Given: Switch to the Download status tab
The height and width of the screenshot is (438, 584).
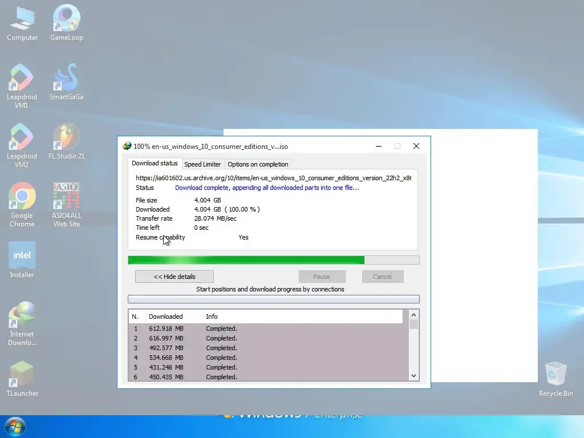Looking at the screenshot, I should (x=155, y=164).
